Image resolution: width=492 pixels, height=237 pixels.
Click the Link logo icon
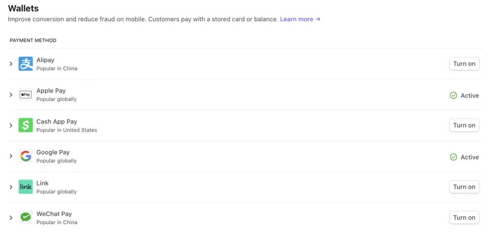[25, 187]
